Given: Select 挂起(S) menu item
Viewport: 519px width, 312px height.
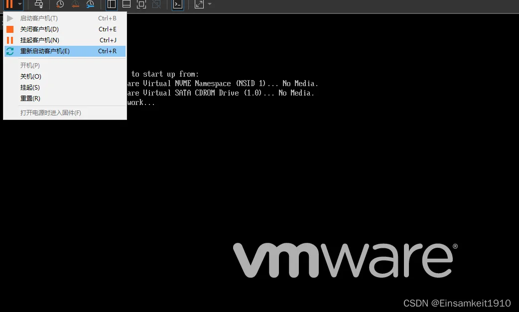Looking at the screenshot, I should click(x=65, y=87).
